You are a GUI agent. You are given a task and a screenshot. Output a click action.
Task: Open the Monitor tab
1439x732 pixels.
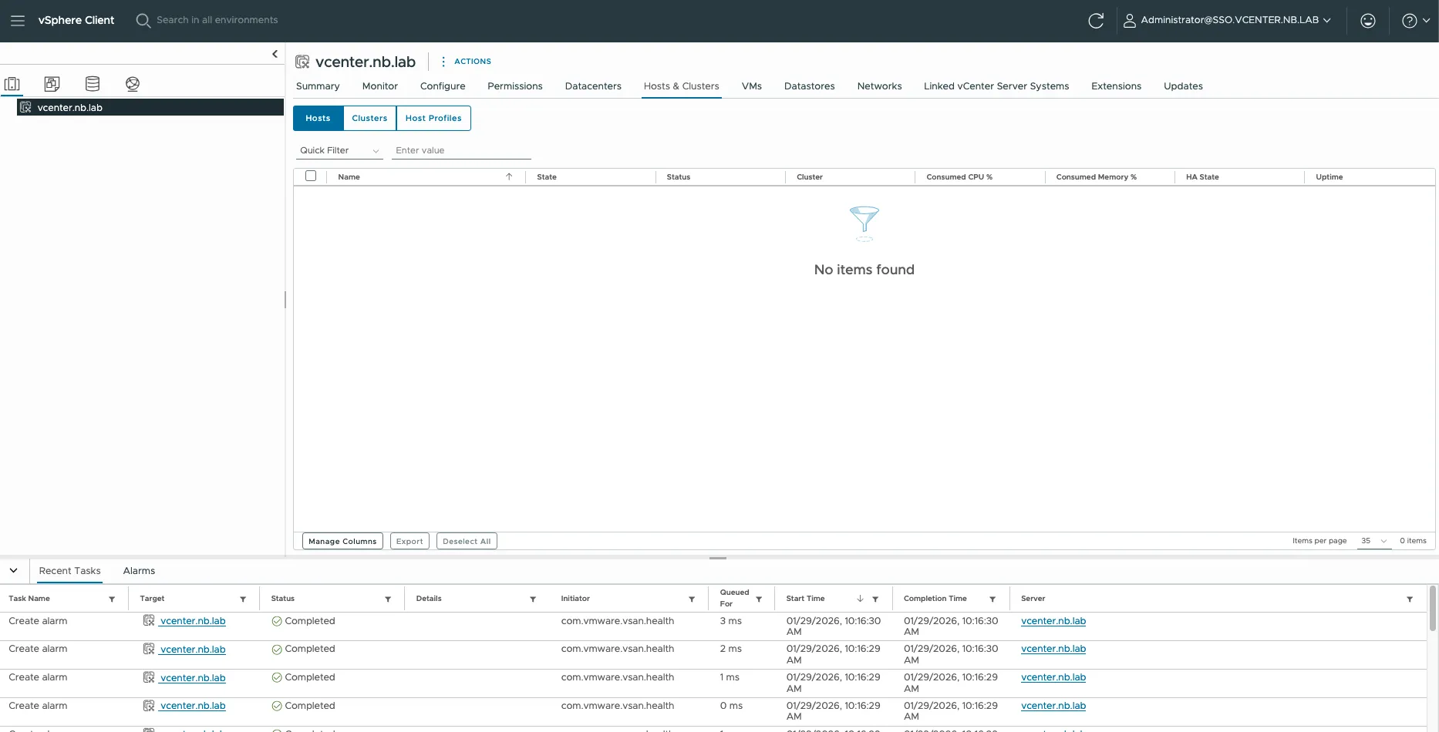tap(380, 86)
